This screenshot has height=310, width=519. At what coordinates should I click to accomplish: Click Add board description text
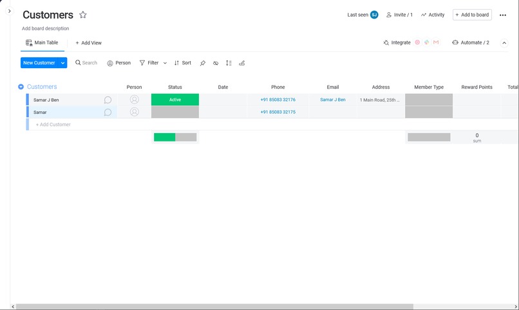pyautogui.click(x=45, y=28)
